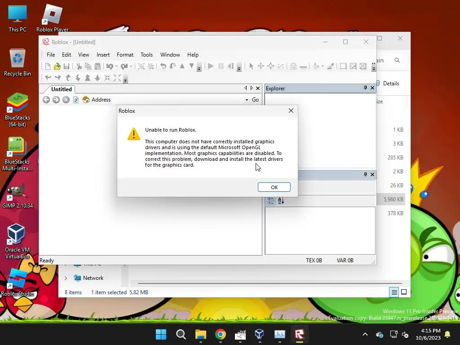
Task: Click the browser Back button in address bar
Action: click(46, 100)
